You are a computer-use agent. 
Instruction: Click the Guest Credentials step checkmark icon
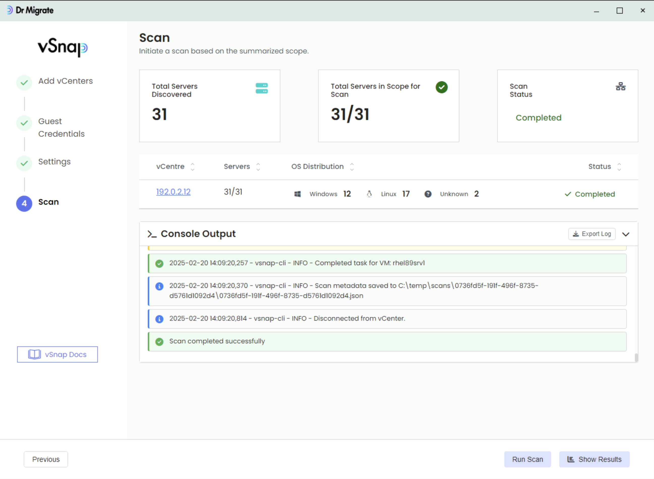pos(24,123)
